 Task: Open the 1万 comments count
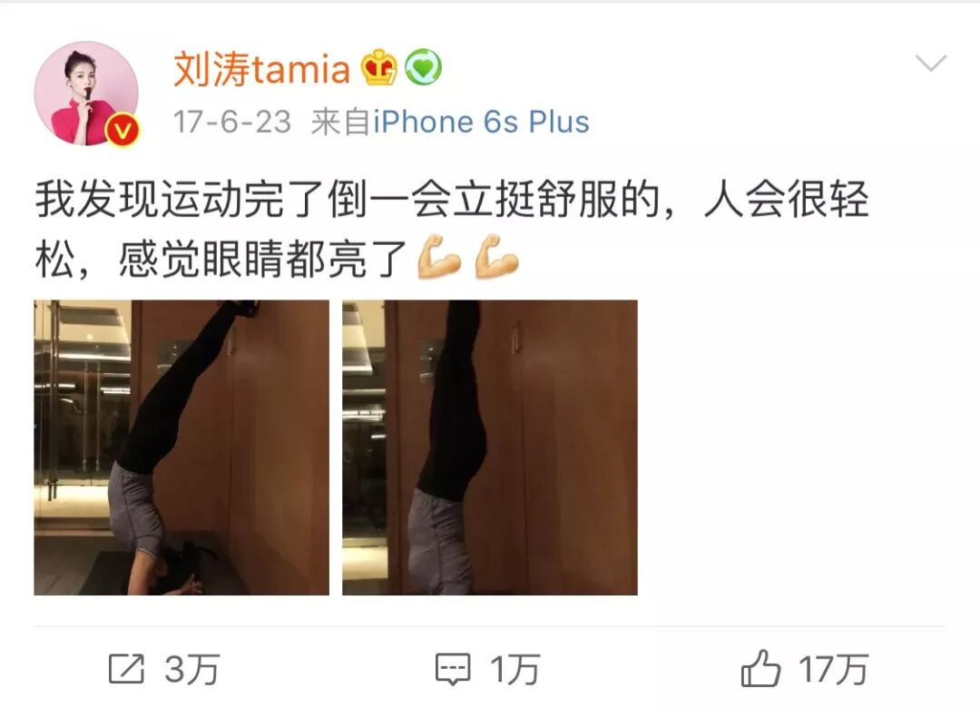click(x=515, y=669)
